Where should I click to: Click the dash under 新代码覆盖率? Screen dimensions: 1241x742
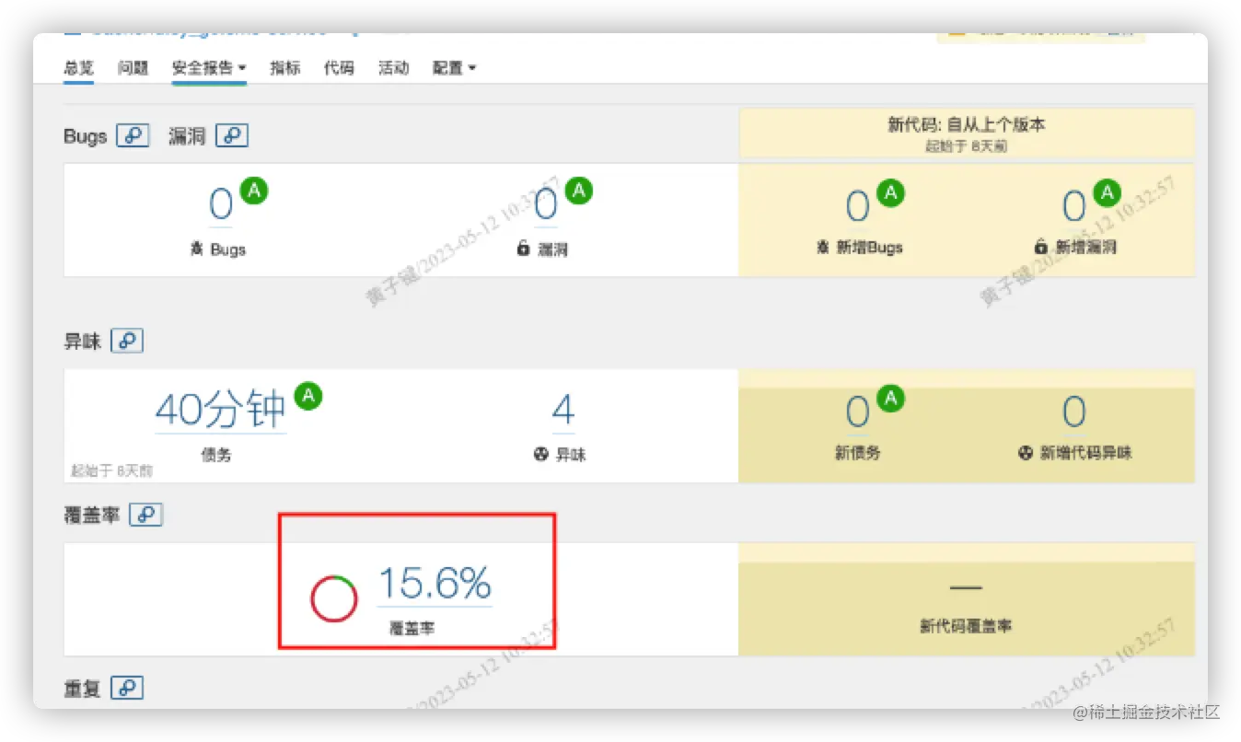click(x=965, y=586)
